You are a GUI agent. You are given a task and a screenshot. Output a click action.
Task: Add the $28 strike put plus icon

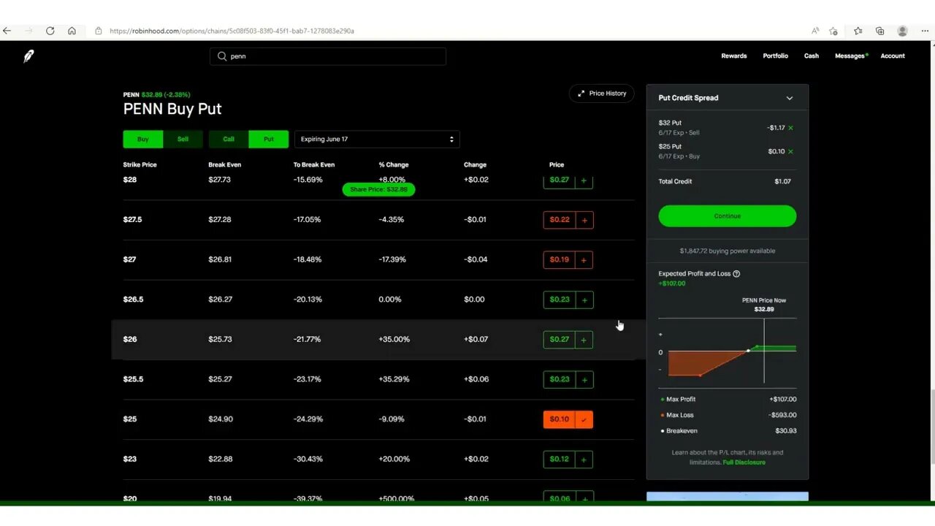(x=584, y=180)
